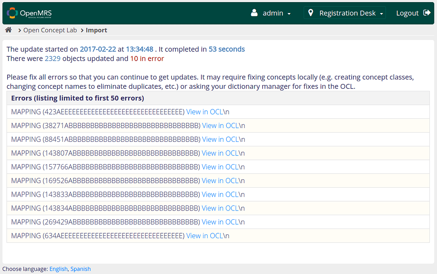Click the 53 seconds duration

(227, 49)
